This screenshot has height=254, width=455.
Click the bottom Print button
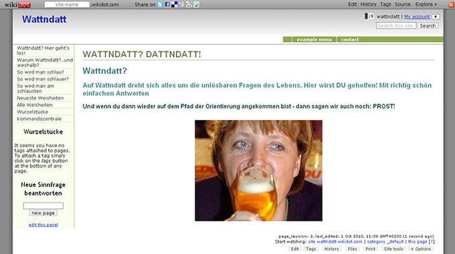(370, 249)
